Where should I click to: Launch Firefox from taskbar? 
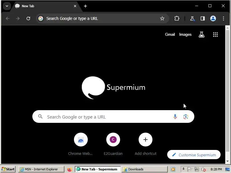tap(69, 170)
